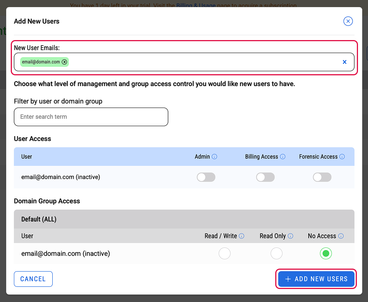Click the email@domain.com (inactive) User Access row
Viewport: 368px width, 302px height.
184,177
